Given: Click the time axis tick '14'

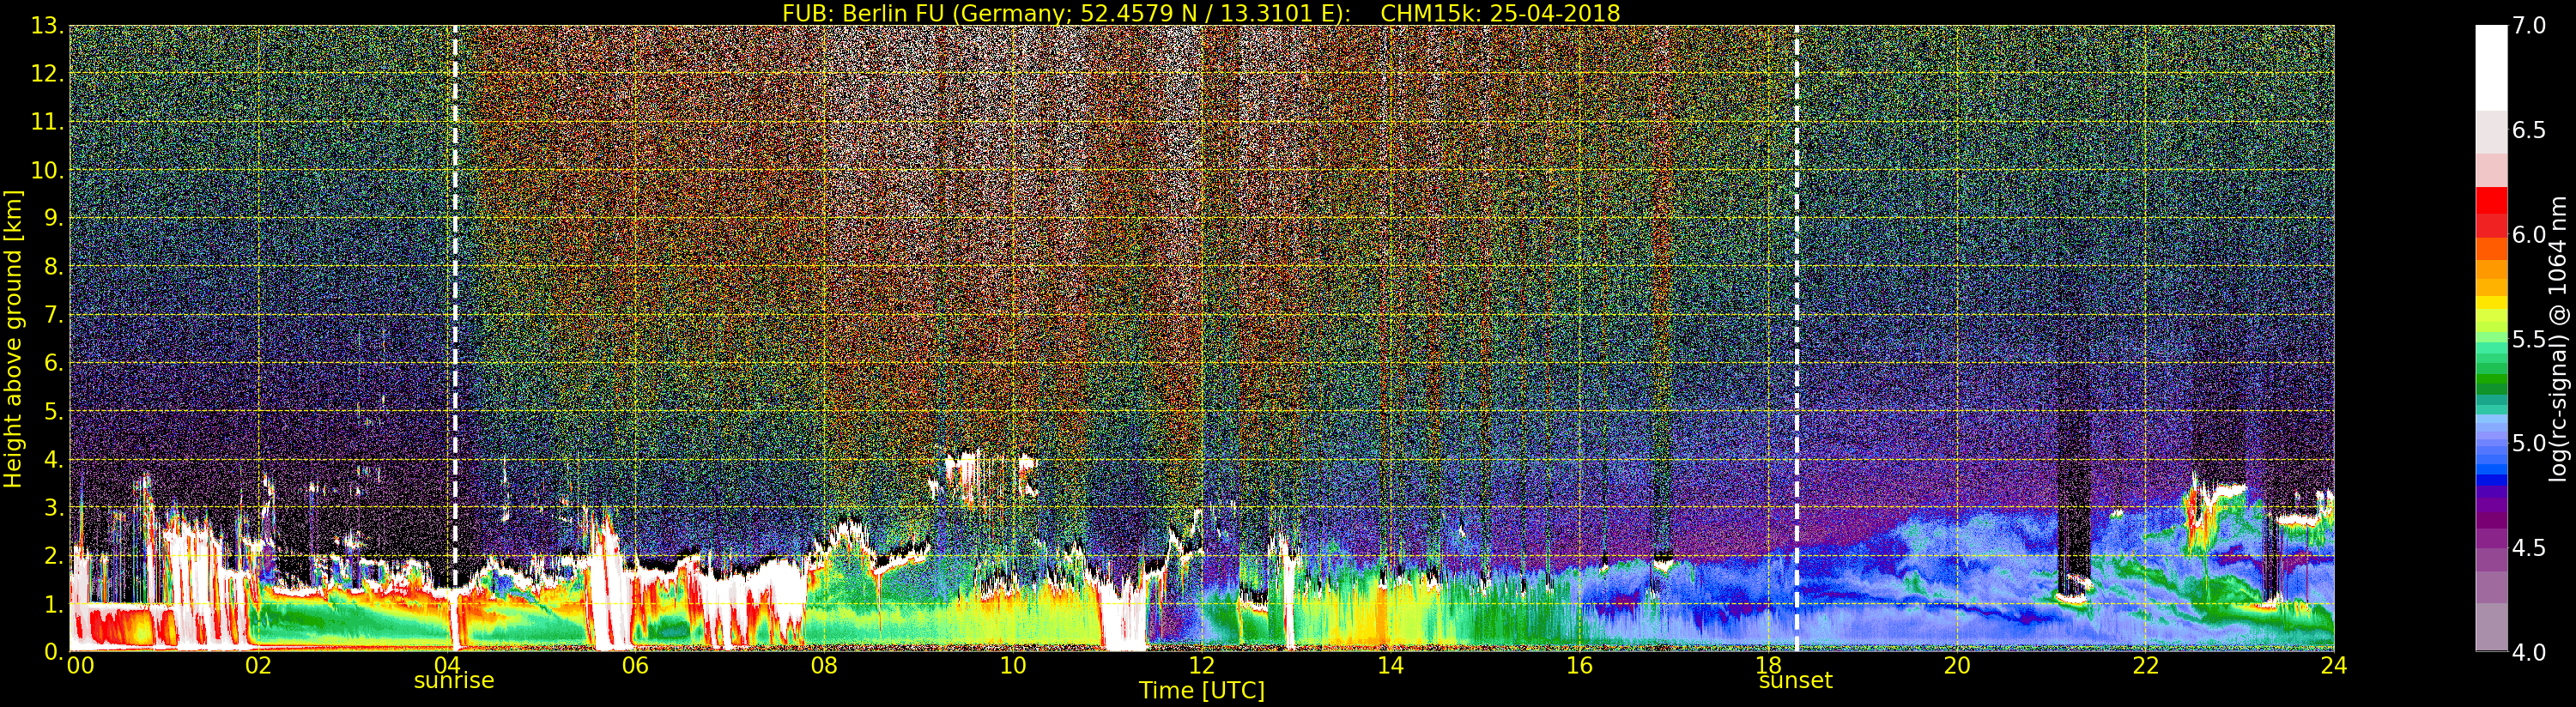Looking at the screenshot, I should coord(1390,665).
